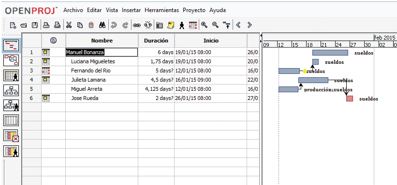The width and height of the screenshot is (397, 185).
Task: Click the calendar grid toolbar icon
Action: tap(193, 25)
